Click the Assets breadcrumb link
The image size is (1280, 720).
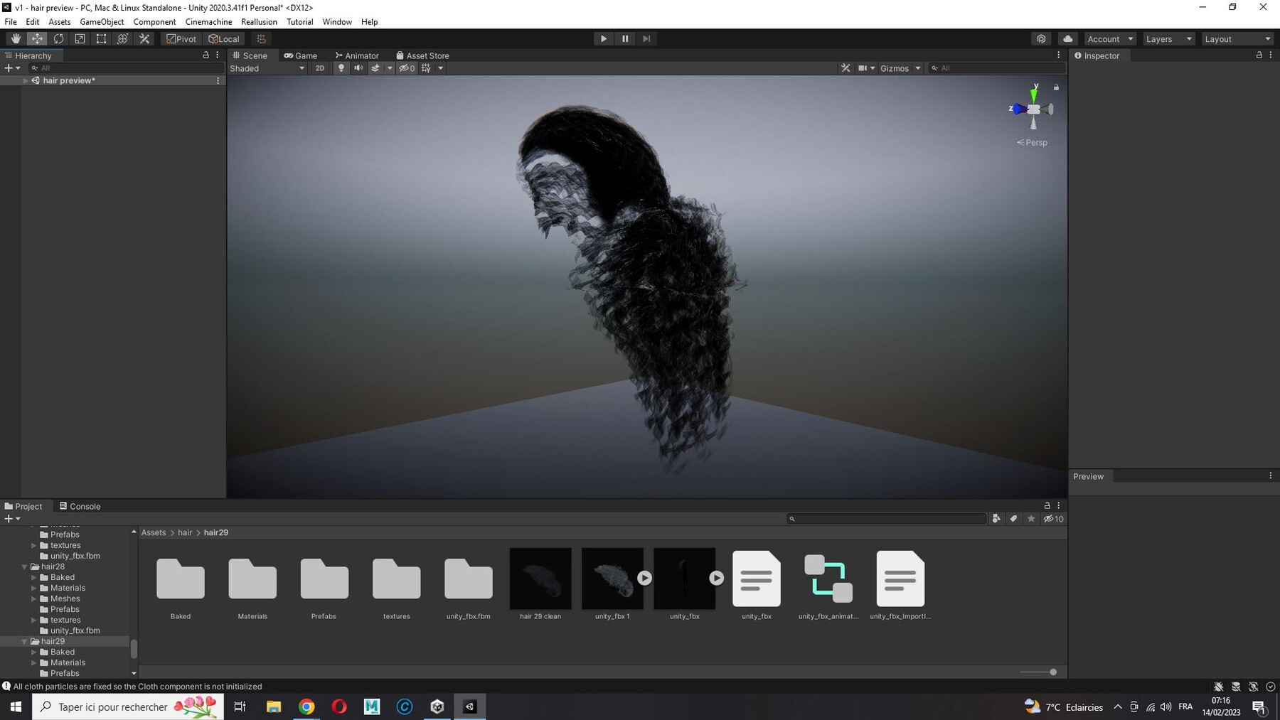click(x=154, y=532)
